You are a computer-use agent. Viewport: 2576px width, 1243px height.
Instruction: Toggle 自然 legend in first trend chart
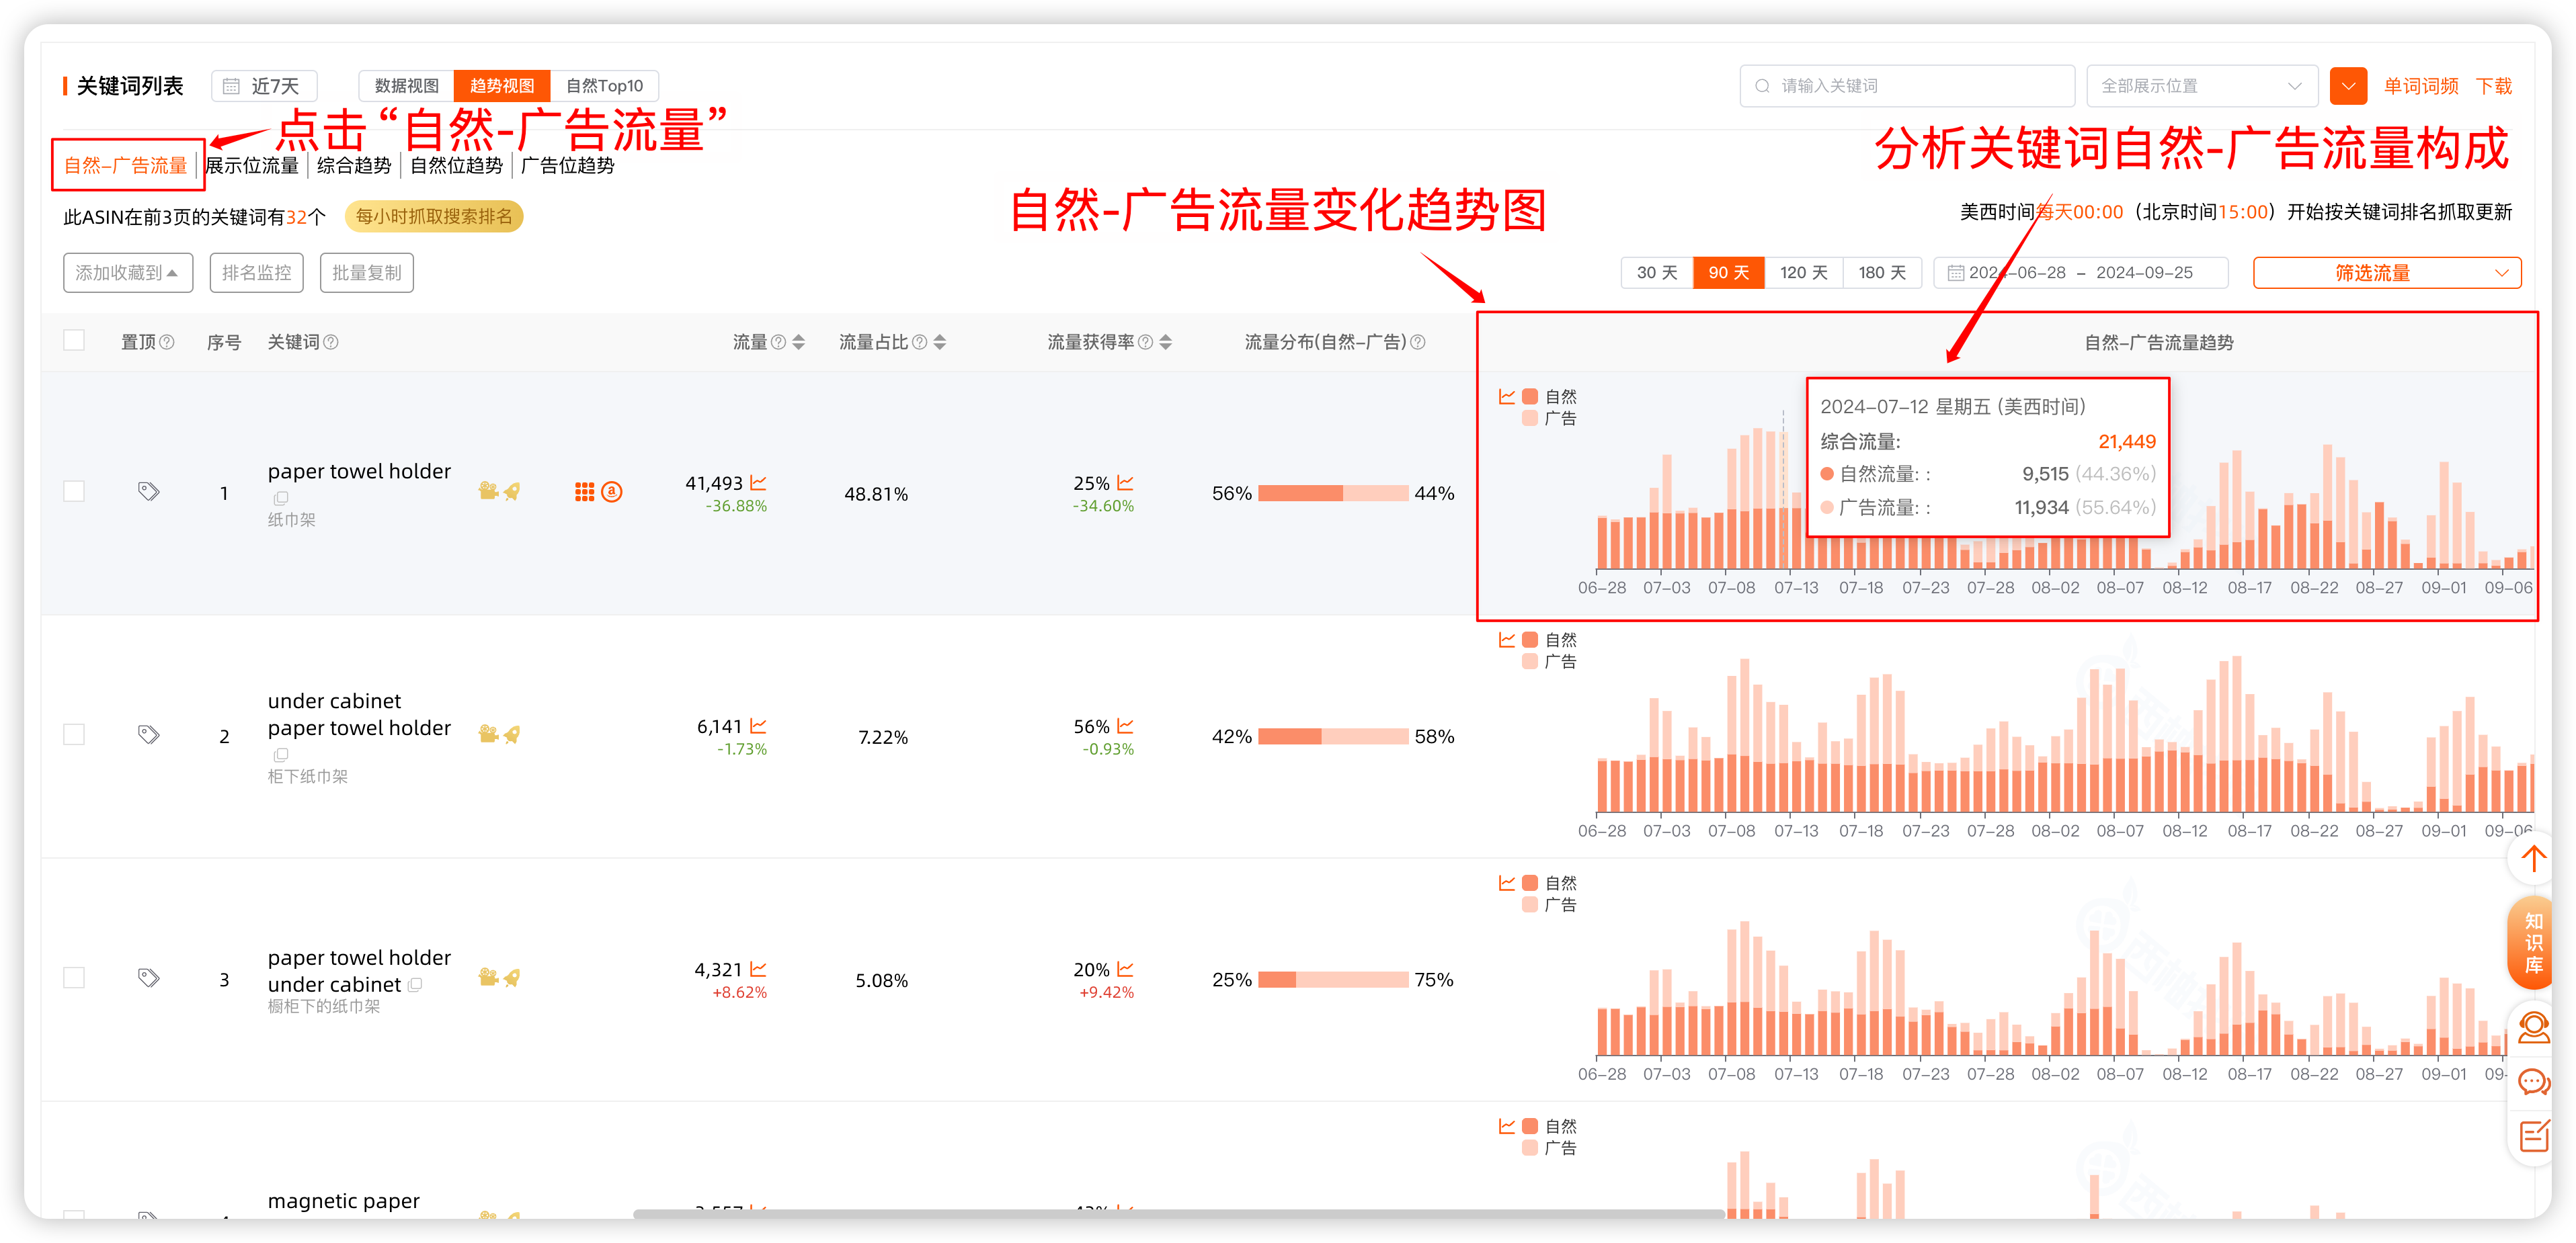tap(1550, 396)
